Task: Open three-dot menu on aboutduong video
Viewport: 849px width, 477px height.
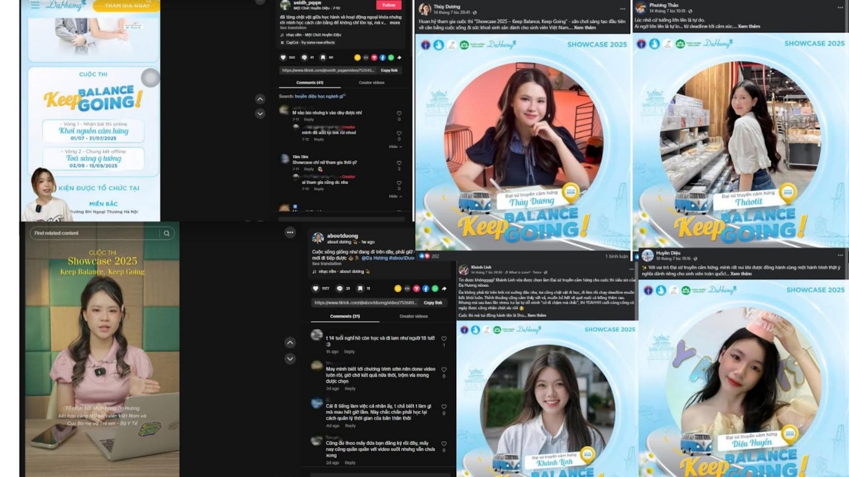Action: [290, 232]
